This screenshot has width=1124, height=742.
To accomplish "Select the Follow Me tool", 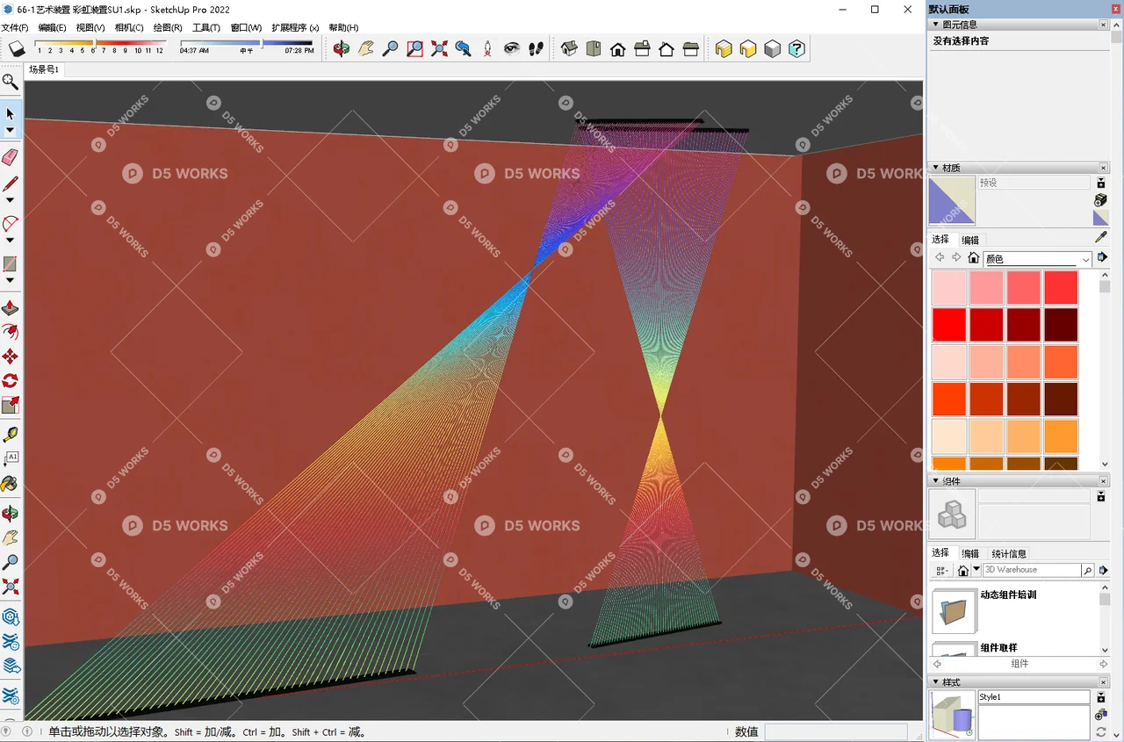I will (x=11, y=332).
